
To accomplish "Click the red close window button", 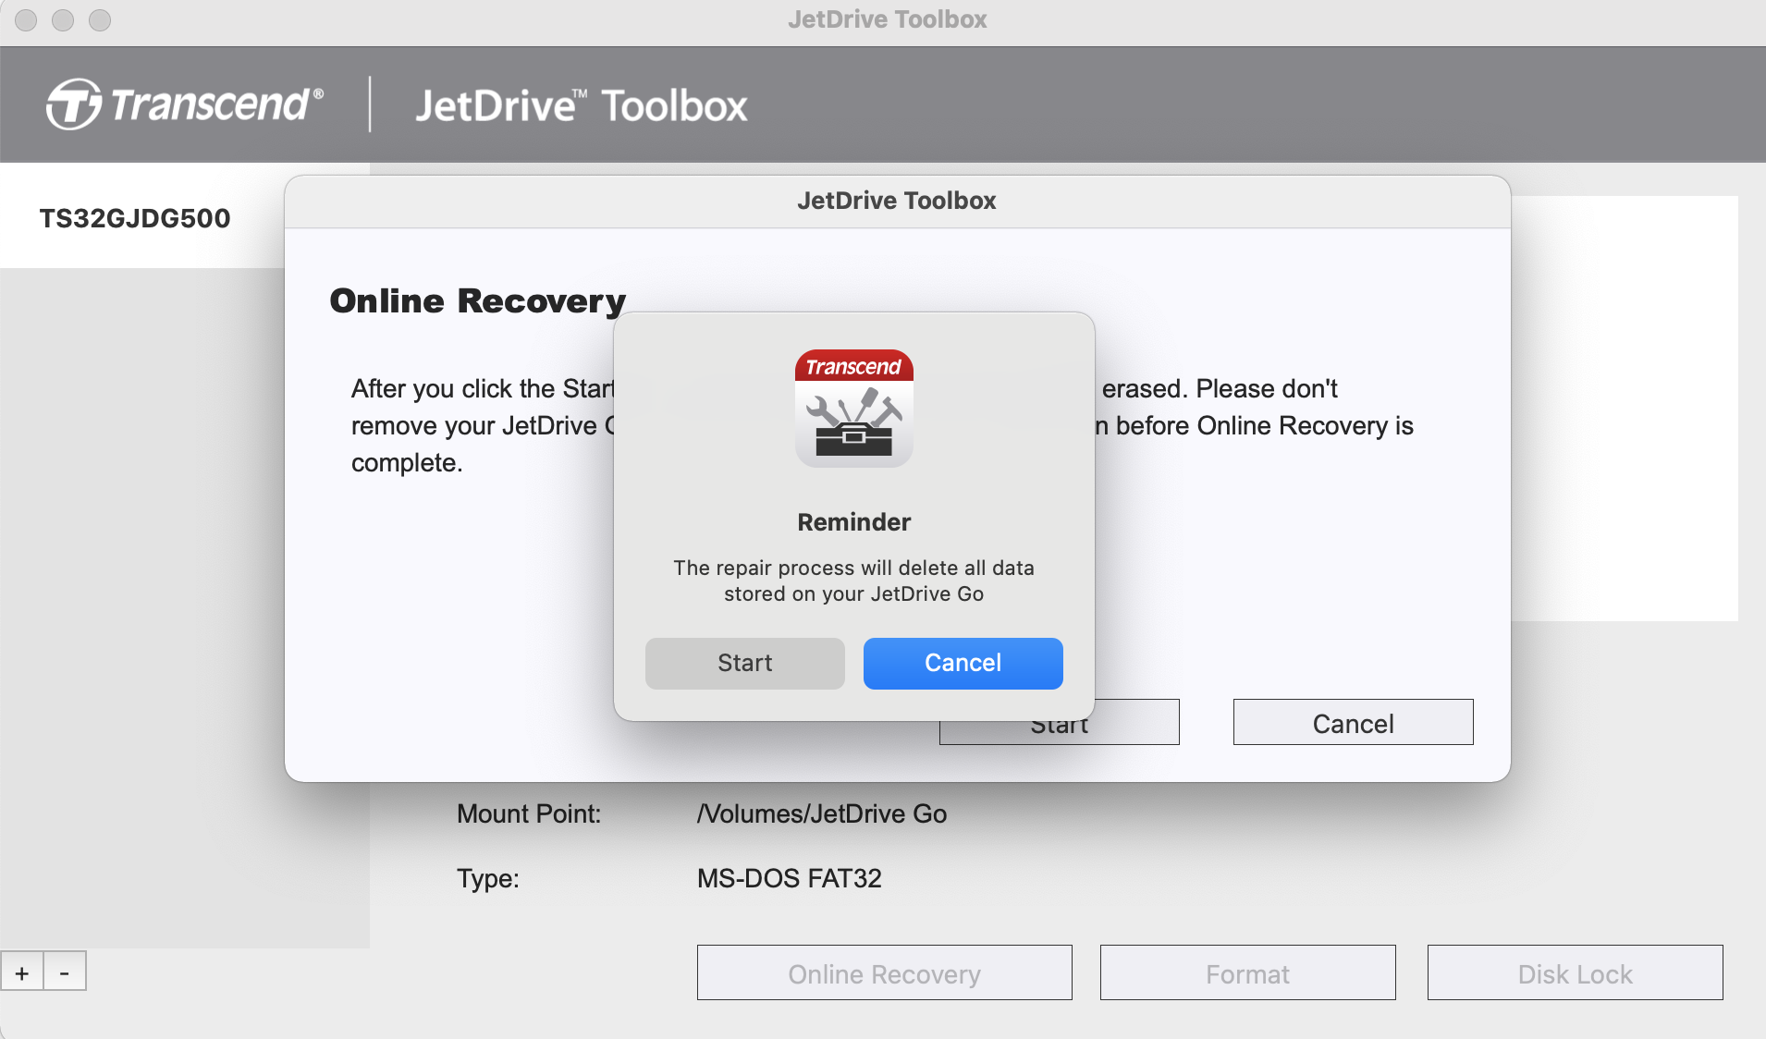I will [x=26, y=19].
